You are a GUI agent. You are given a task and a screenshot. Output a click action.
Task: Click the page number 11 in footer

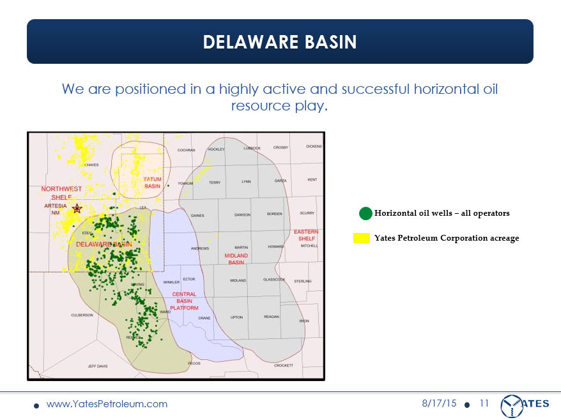point(484,403)
